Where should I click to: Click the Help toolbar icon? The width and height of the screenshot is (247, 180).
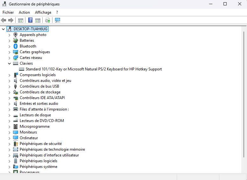[x=31, y=20]
